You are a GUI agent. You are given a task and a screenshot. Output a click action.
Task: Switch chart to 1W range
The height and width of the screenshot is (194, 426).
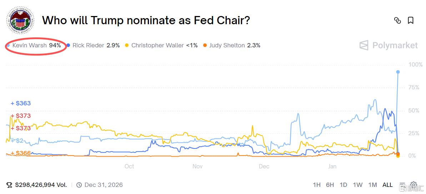[x=358, y=185]
